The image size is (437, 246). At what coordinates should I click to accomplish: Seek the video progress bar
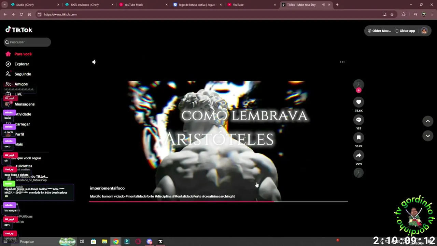pyautogui.click(x=218, y=202)
